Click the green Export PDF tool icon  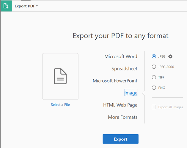(6, 6)
